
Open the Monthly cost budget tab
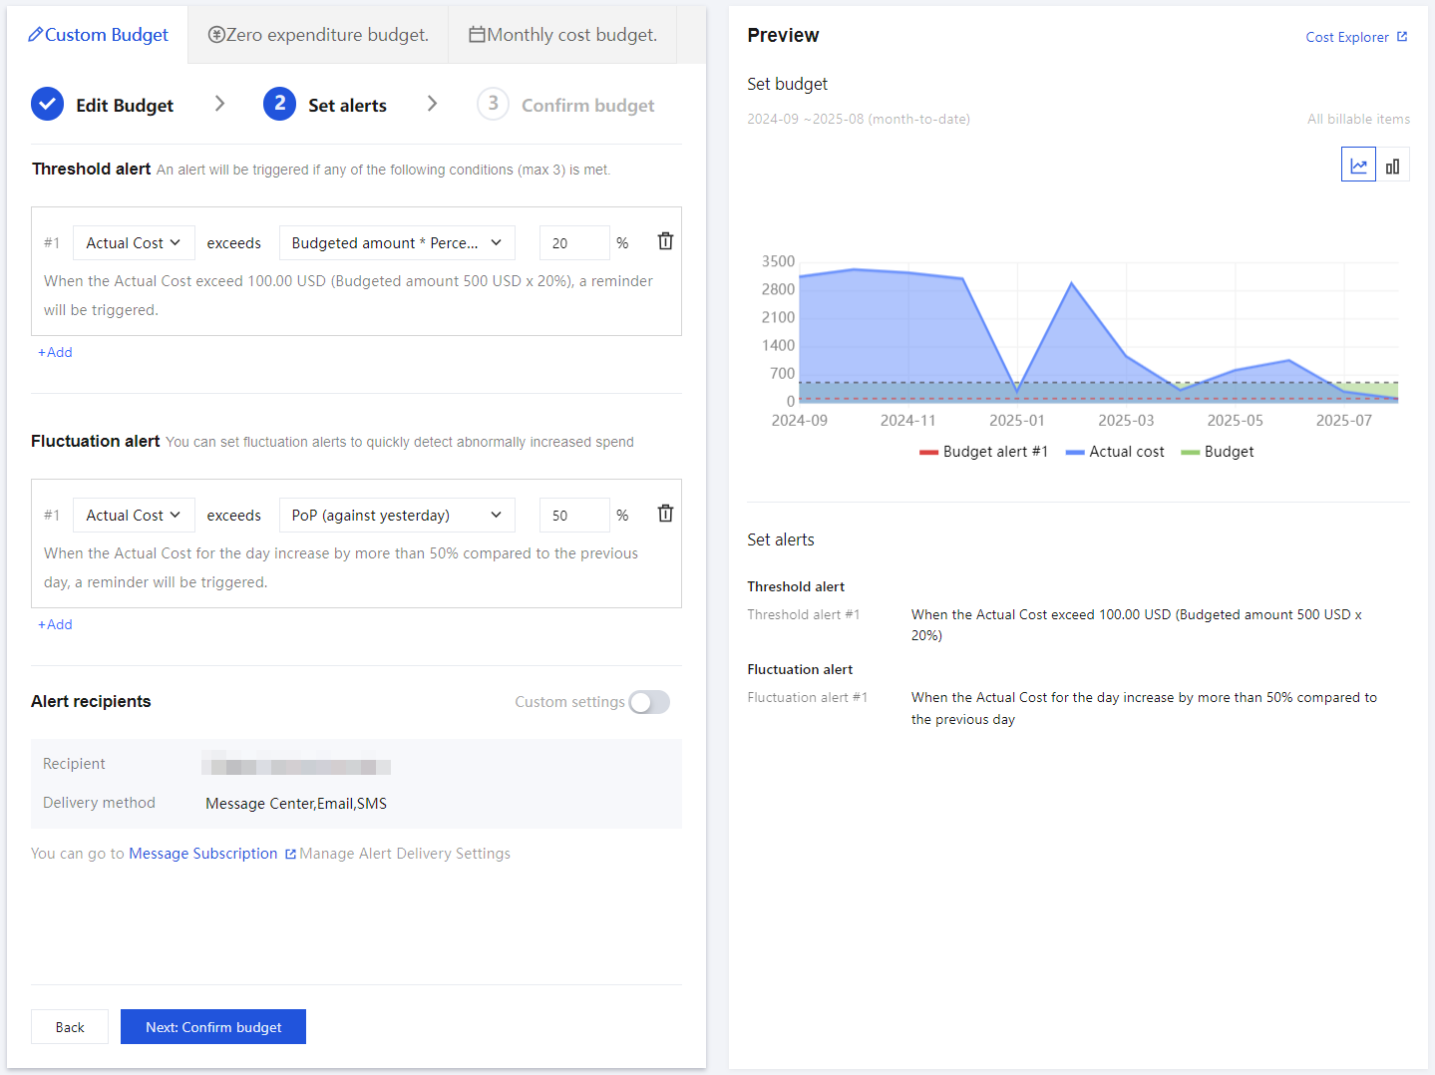(x=563, y=35)
